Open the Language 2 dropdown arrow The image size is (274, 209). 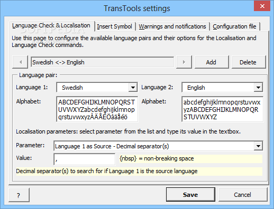(258, 88)
